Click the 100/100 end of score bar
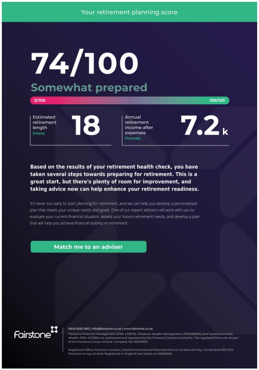Screen dimensions: 259x370 217,100
